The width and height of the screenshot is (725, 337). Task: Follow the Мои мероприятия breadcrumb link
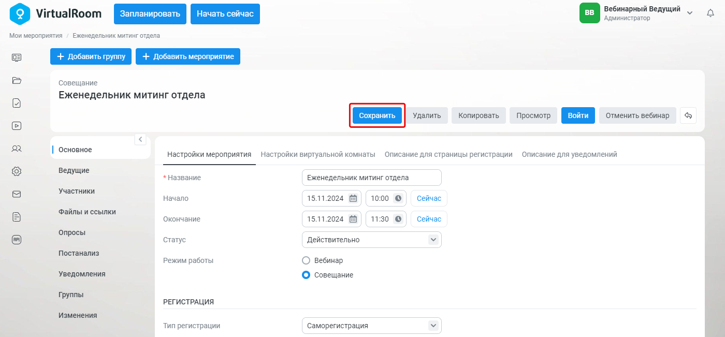click(x=36, y=36)
